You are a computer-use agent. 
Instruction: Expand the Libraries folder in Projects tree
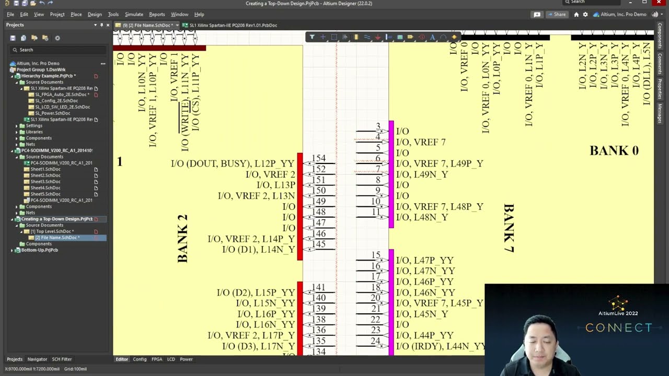point(17,132)
